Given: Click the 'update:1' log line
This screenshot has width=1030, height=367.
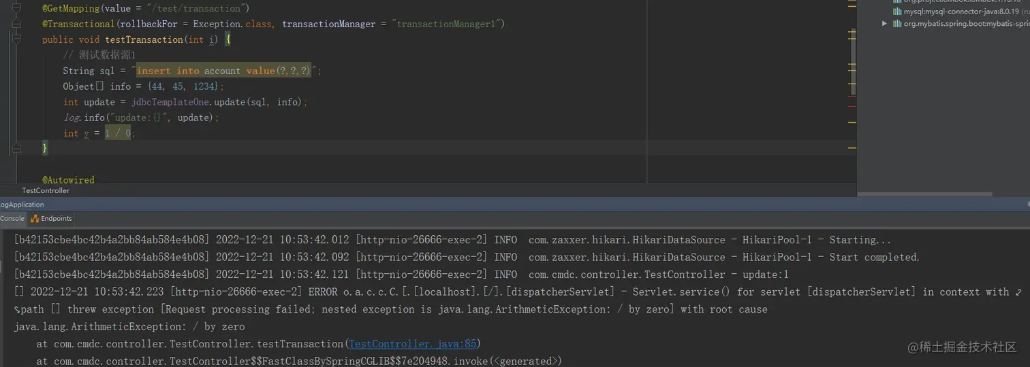Looking at the screenshot, I should (x=401, y=275).
